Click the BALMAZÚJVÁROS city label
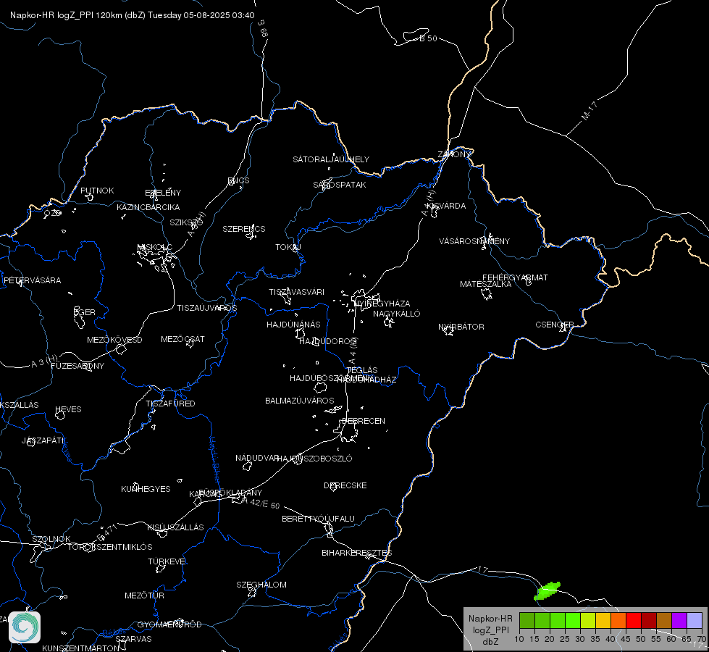 300,401
